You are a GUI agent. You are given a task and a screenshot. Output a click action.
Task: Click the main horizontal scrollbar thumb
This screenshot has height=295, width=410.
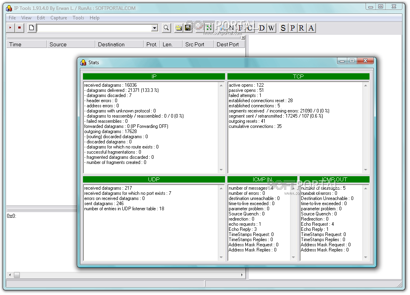[17, 275]
